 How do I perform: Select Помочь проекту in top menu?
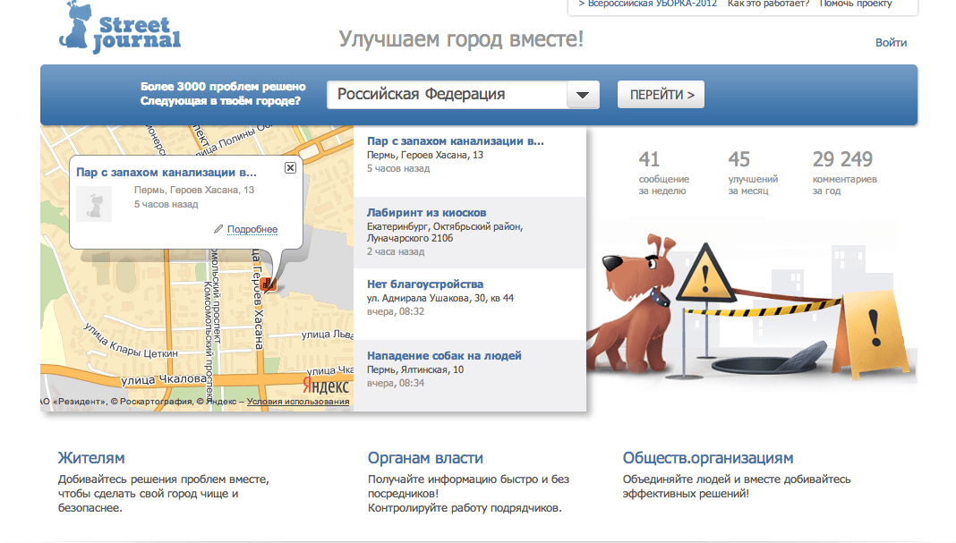tap(858, 4)
